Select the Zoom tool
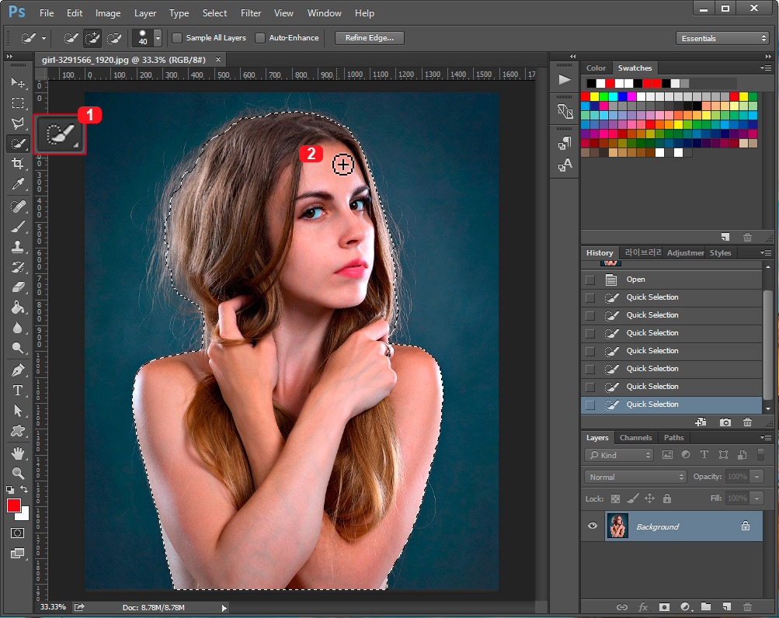 point(17,473)
